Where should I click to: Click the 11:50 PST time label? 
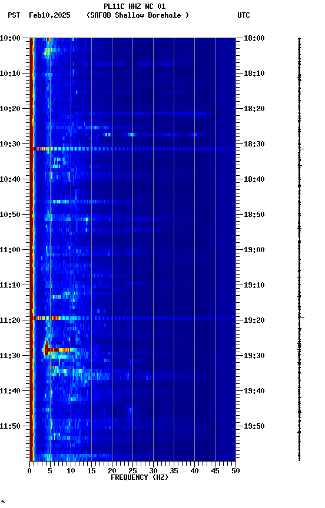[x=10, y=426]
